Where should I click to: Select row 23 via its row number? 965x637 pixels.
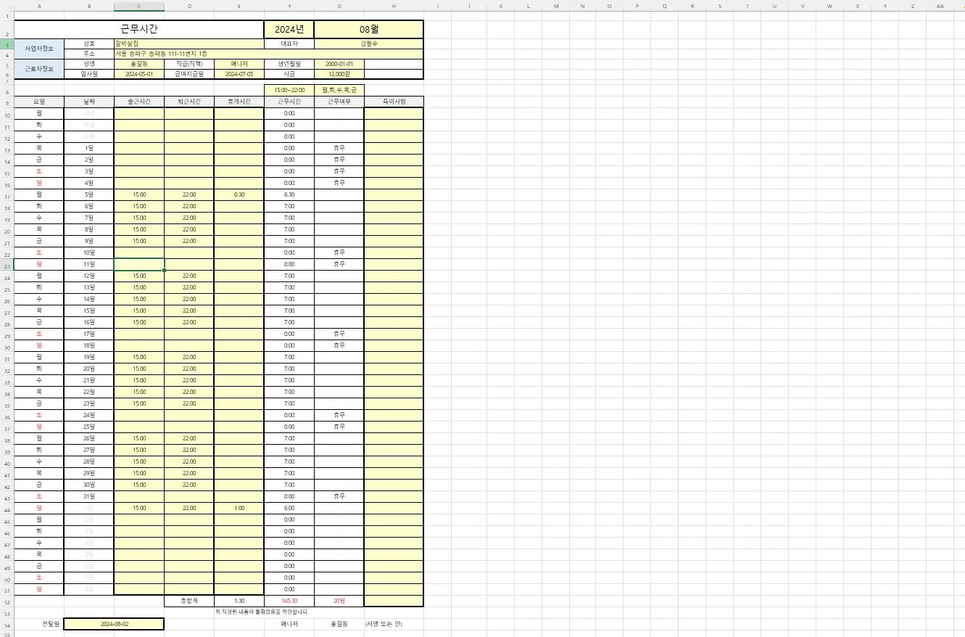coord(7,265)
